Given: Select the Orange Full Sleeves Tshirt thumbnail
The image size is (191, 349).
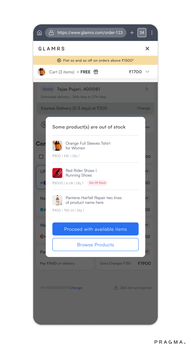Looking at the screenshot, I should (x=57, y=146).
